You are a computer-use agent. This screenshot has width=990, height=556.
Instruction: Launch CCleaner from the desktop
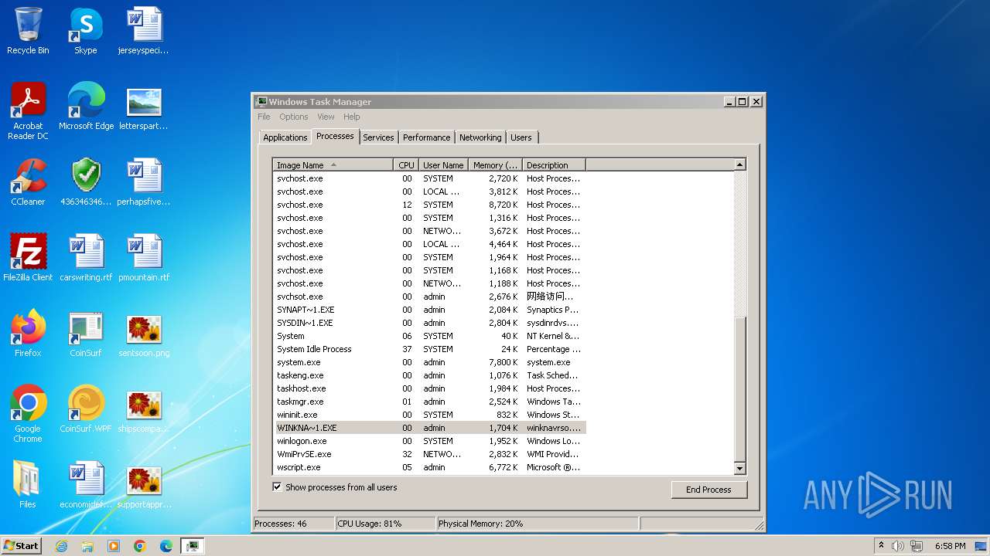point(28,182)
